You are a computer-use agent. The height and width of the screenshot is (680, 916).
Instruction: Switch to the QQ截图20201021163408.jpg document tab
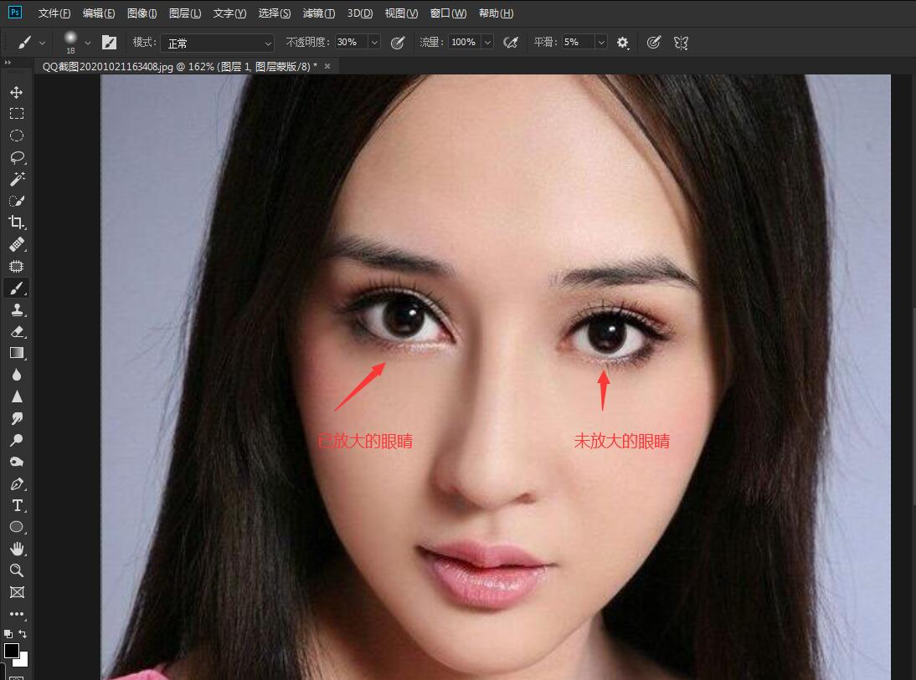tap(167, 65)
